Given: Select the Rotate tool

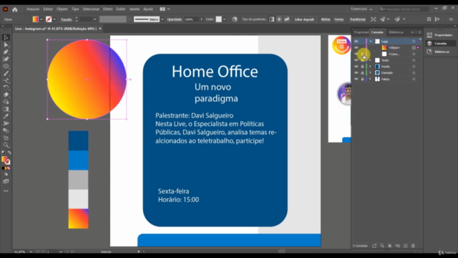Looking at the screenshot, I should coord(6,87).
